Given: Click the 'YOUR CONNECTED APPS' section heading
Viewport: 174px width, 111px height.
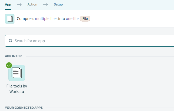Looking at the screenshot, I should pos(24,108).
